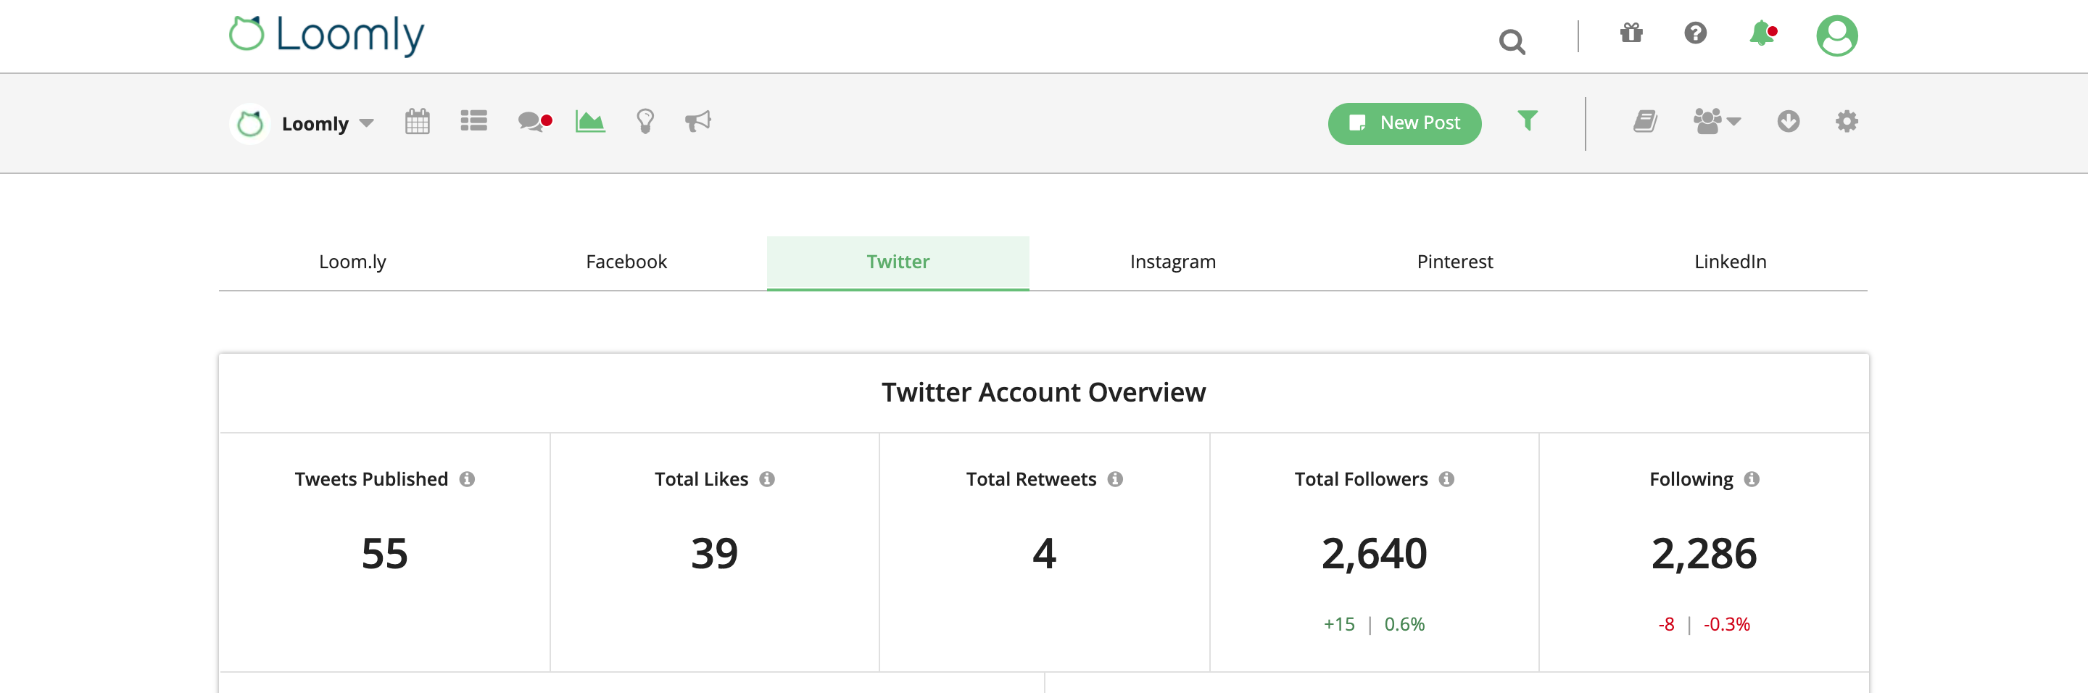The height and width of the screenshot is (693, 2088).
Task: Click the New Post button
Action: [1404, 123]
